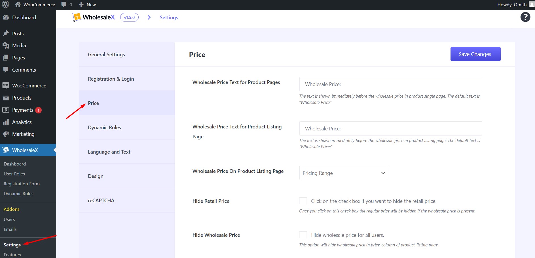Click the user avatar next to Howdy, Omith
535x258 pixels.
pos(532,5)
